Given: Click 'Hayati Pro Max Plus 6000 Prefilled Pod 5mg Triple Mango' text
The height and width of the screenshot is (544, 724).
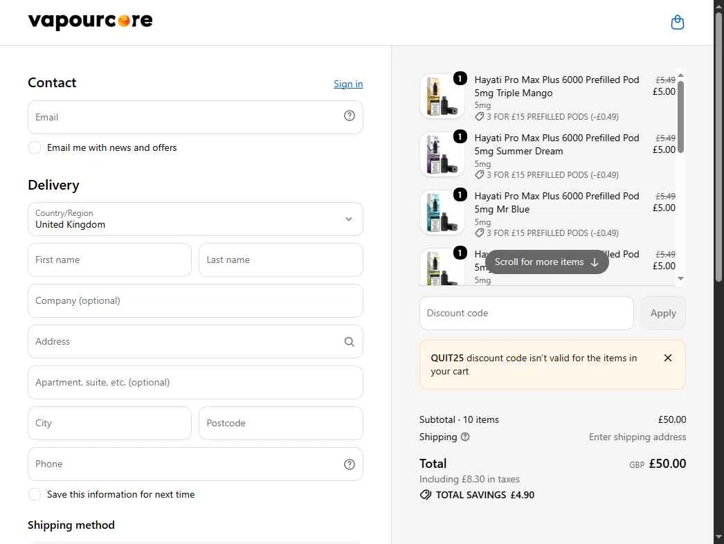Looking at the screenshot, I should (x=557, y=87).
